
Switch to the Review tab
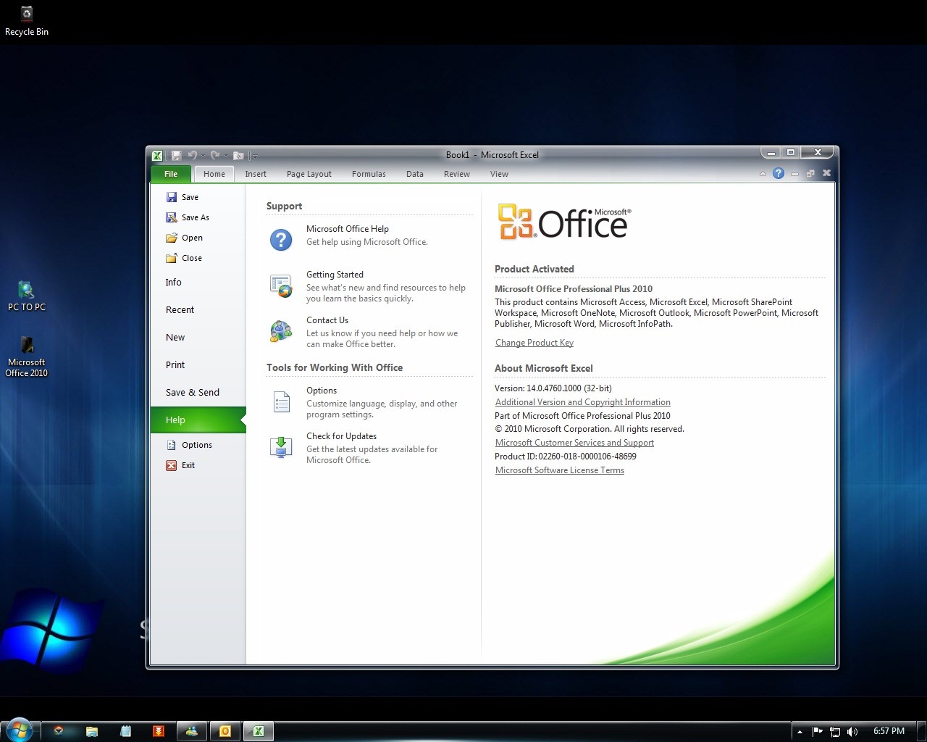(x=457, y=174)
